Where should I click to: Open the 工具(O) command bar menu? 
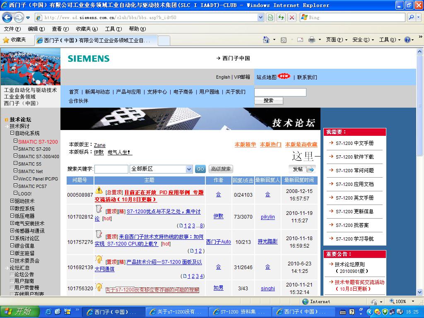[x=389, y=40]
